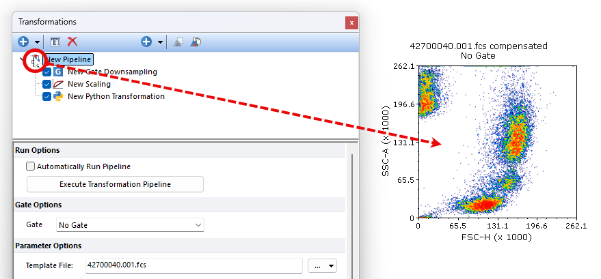
Task: Enable Automatically Run Pipeline checkbox
Action: [x=30, y=166]
